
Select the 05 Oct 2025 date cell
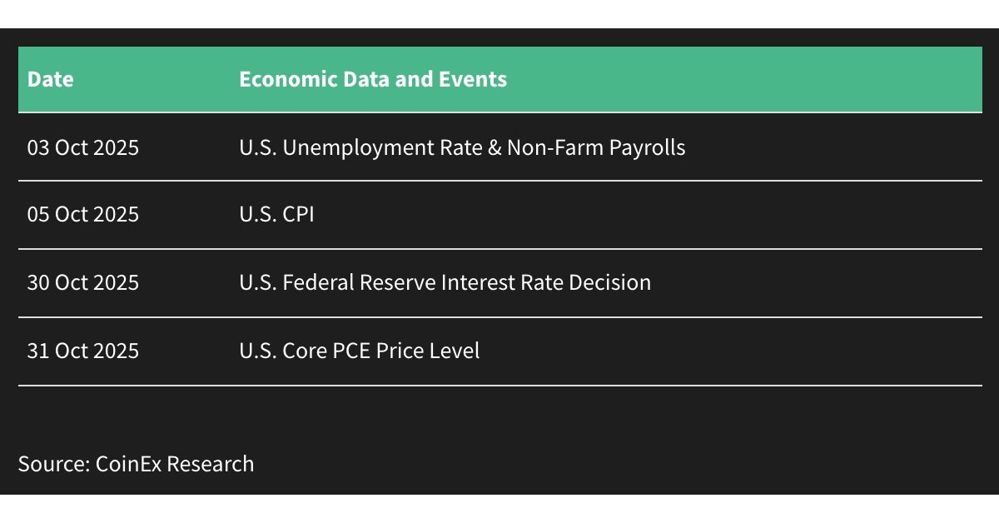(82, 215)
